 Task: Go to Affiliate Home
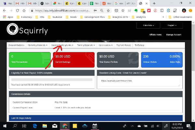[x=155, y=34]
